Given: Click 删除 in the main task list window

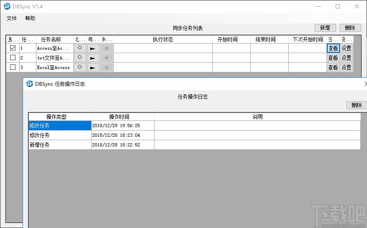Looking at the screenshot, I should click(350, 28).
